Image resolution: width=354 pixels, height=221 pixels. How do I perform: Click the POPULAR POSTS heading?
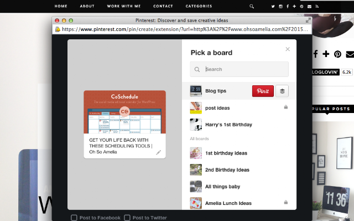click(331, 109)
